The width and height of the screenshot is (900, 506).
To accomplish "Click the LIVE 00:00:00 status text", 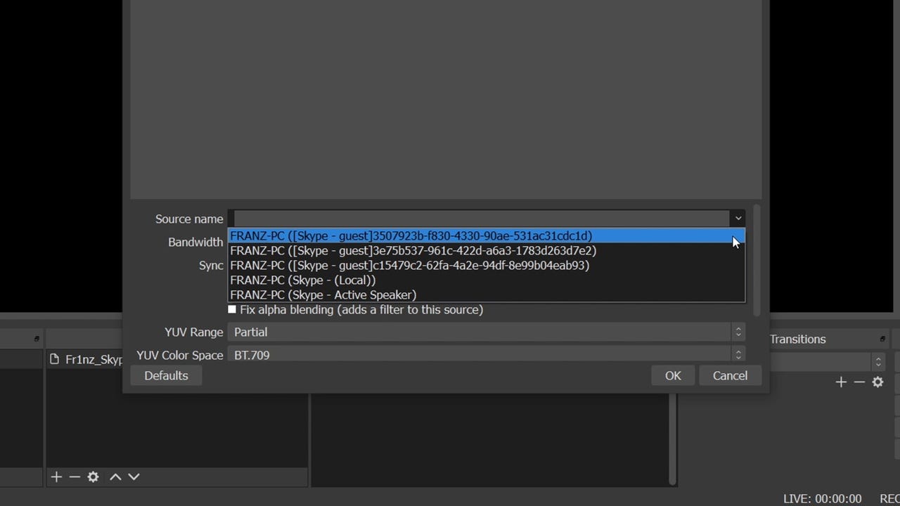I will pyautogui.click(x=822, y=498).
